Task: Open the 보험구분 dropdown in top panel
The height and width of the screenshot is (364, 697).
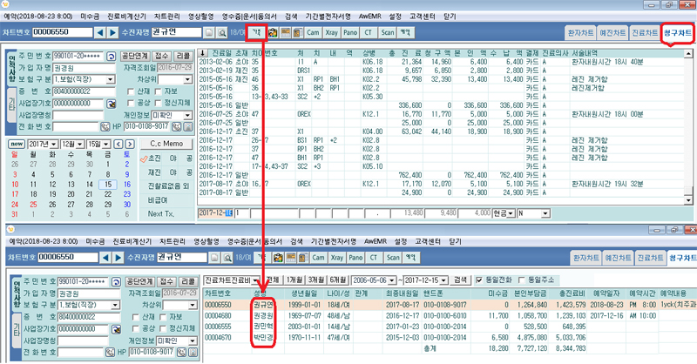Action: (x=109, y=79)
